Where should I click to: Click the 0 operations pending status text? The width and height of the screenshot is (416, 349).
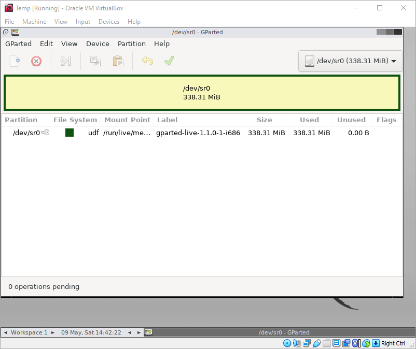(44, 287)
